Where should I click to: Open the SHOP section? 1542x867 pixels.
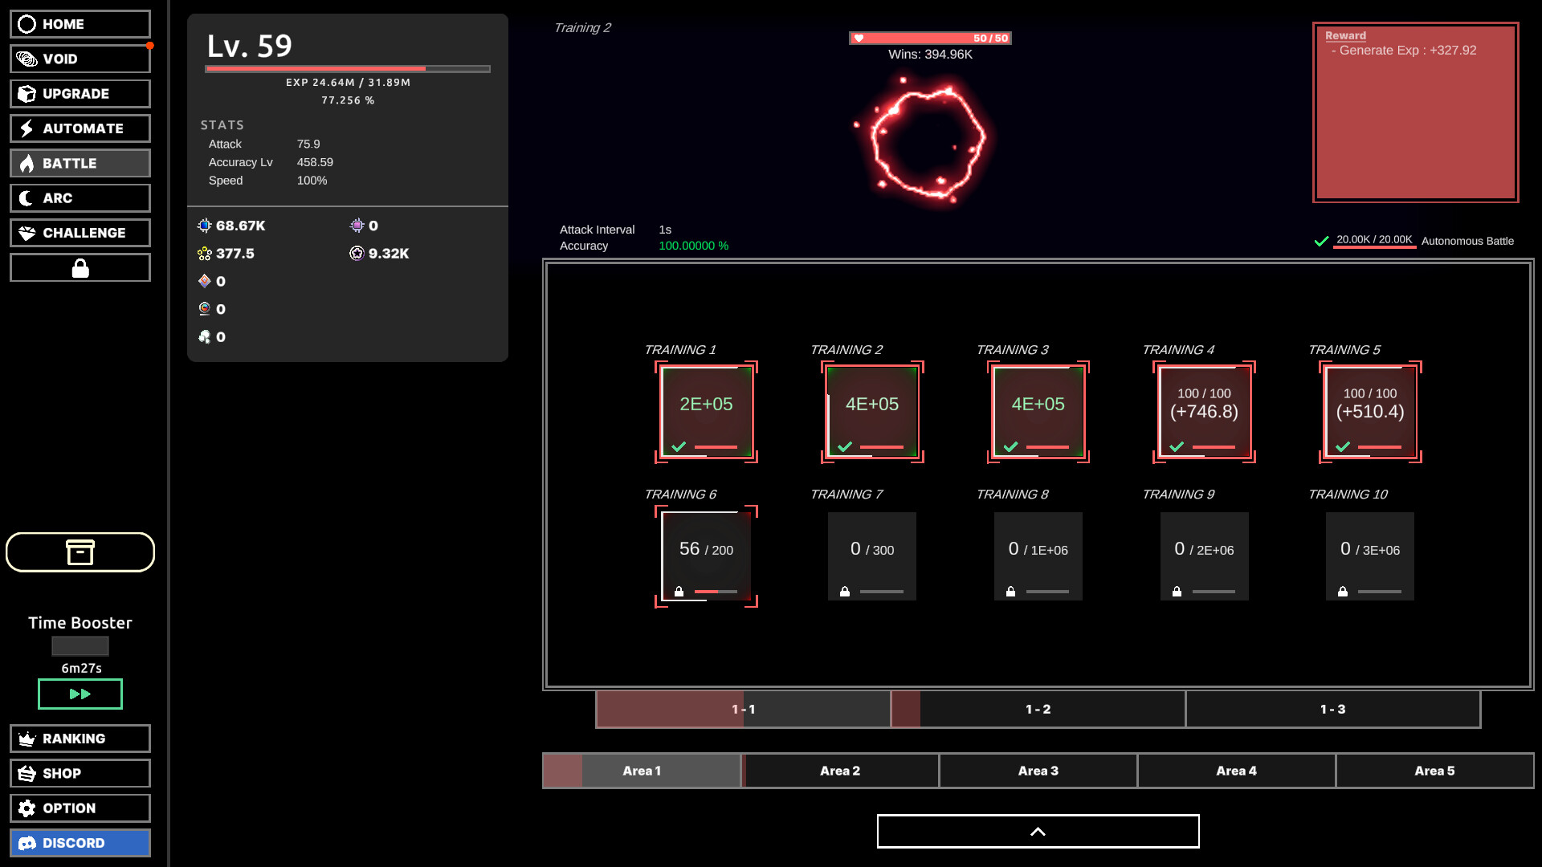pos(80,773)
